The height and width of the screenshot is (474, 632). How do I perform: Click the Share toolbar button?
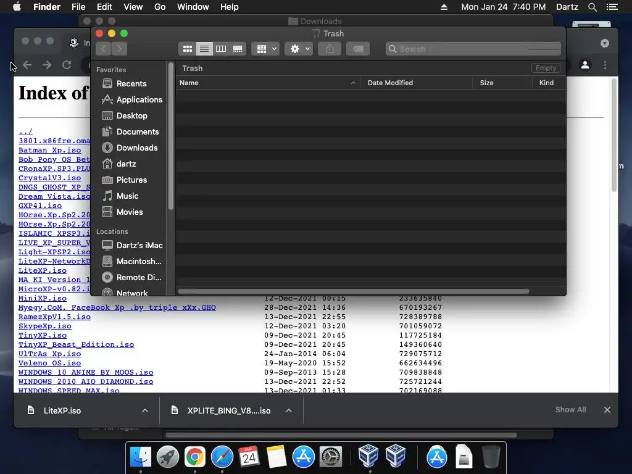[330, 49]
